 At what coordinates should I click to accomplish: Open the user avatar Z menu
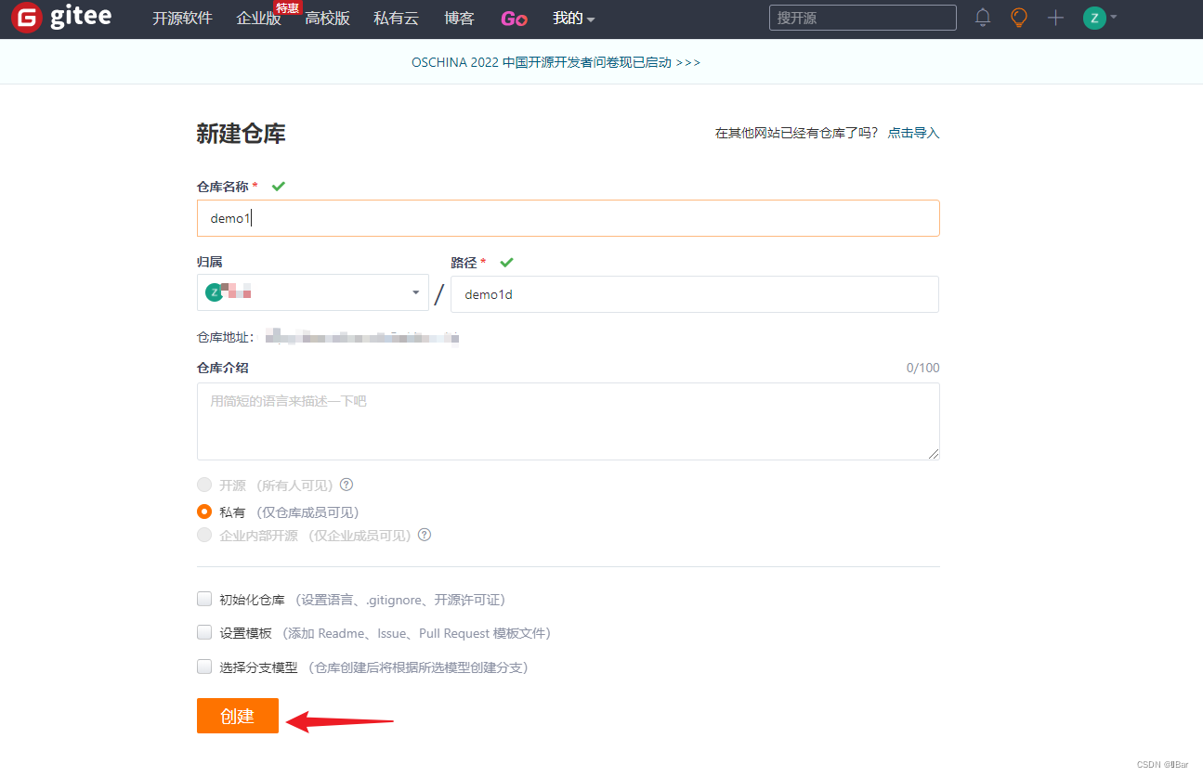pos(1094,18)
